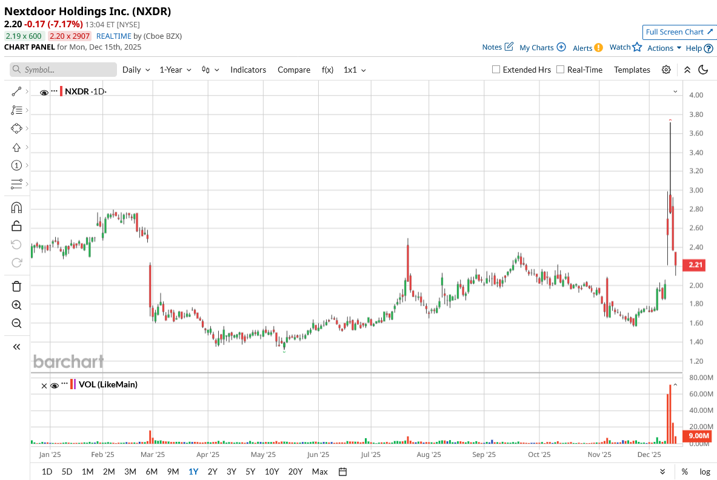Enable the Real-Time checkbox
The image size is (717, 480).
(560, 70)
